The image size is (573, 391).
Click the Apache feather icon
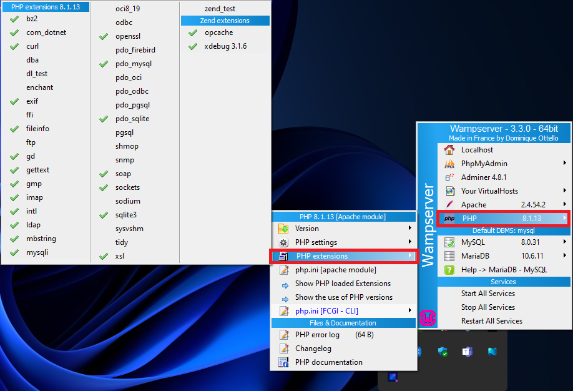449,204
